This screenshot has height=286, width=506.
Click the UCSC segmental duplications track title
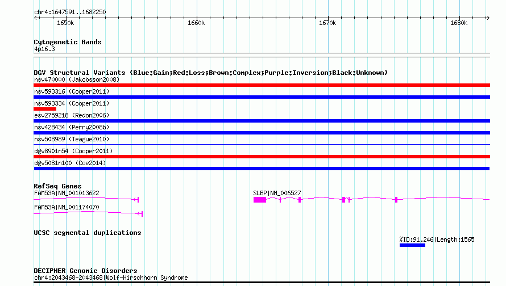(x=88, y=233)
